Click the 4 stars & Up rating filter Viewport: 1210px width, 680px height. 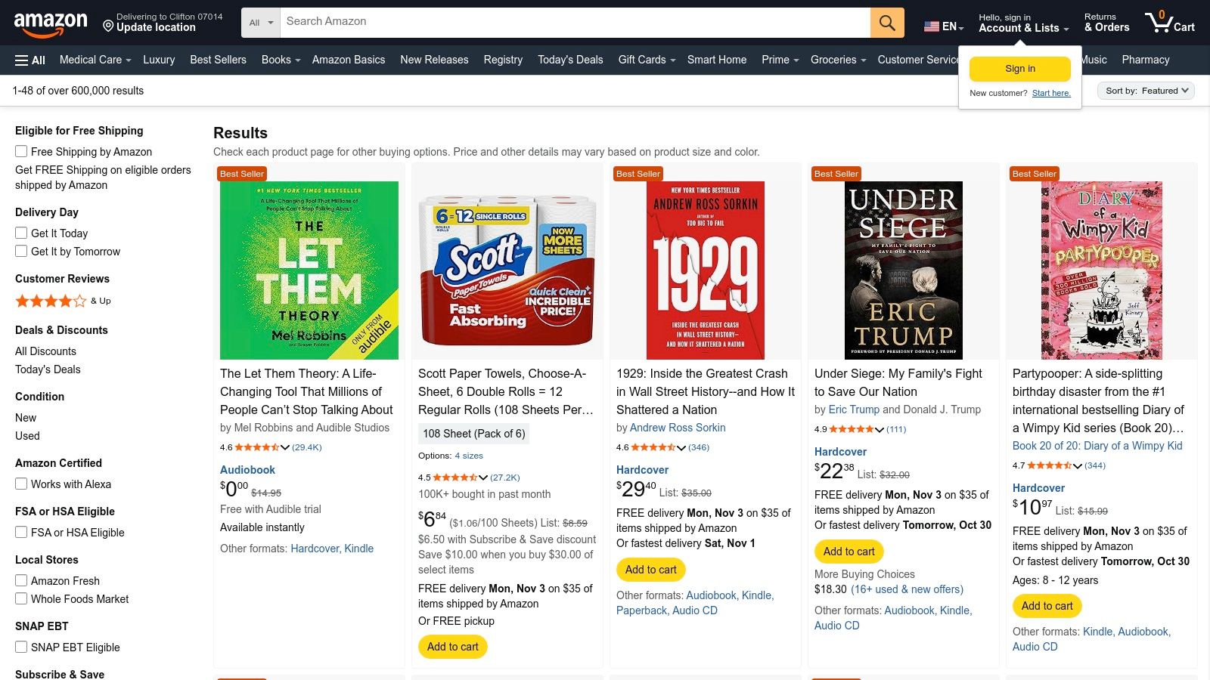coord(51,301)
